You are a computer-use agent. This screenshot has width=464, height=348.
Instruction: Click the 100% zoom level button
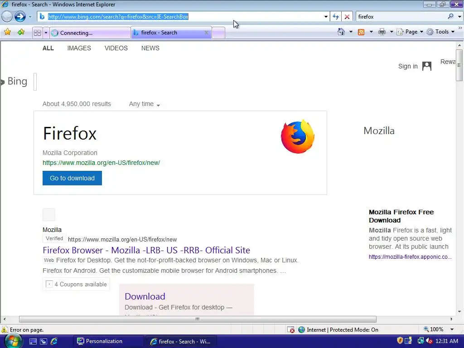tap(434, 329)
